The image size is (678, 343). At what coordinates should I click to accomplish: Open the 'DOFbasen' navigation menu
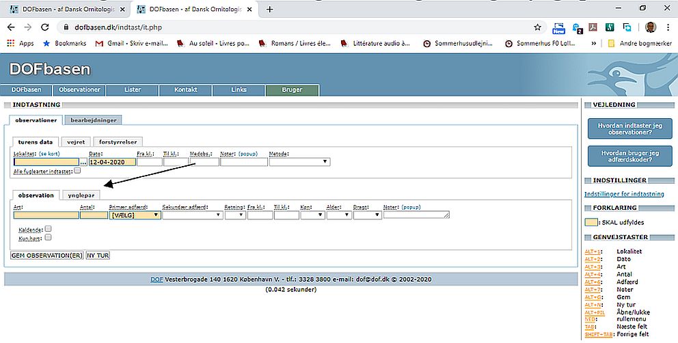(27, 90)
